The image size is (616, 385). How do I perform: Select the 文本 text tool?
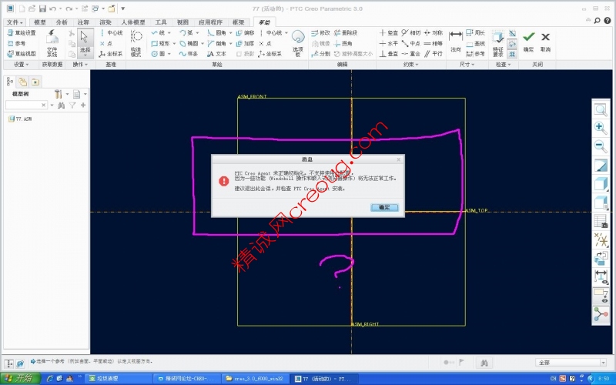(x=217, y=54)
